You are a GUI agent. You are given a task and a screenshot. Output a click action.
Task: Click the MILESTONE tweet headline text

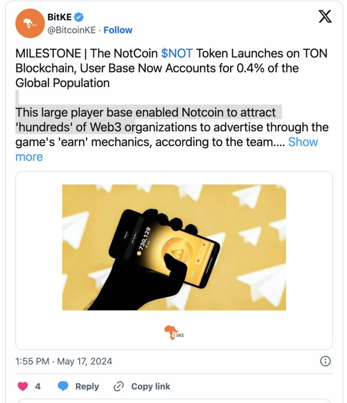click(171, 68)
